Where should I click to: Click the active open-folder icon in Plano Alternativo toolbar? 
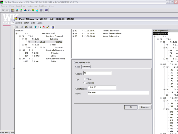coord(26,27)
